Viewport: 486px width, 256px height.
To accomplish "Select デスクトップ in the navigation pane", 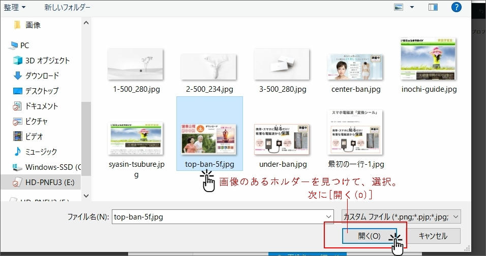I will coord(42,91).
